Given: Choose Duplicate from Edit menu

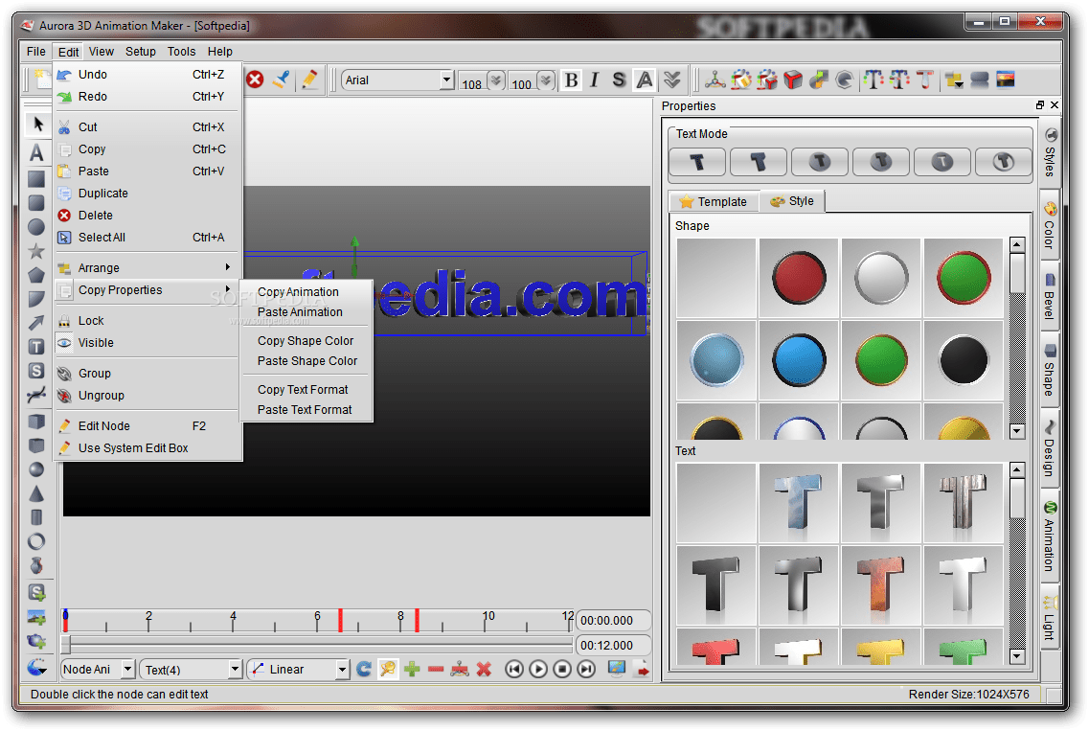Looking at the screenshot, I should pos(147,194).
